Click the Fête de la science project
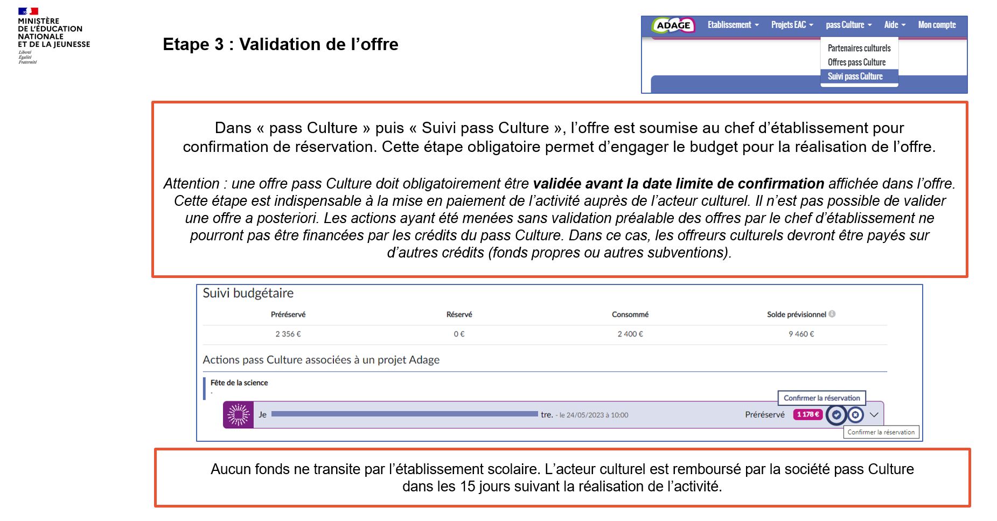Image resolution: width=997 pixels, height=521 pixels. [239, 383]
